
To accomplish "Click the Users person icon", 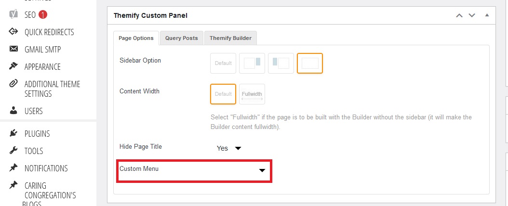I will (x=13, y=111).
